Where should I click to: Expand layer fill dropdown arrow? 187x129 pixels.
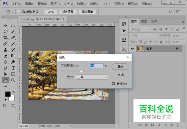pyautogui.click(x=183, y=42)
